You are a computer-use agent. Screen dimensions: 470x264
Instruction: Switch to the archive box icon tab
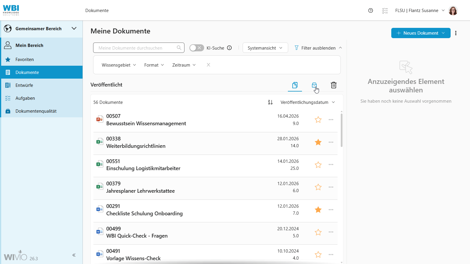[x=314, y=85]
